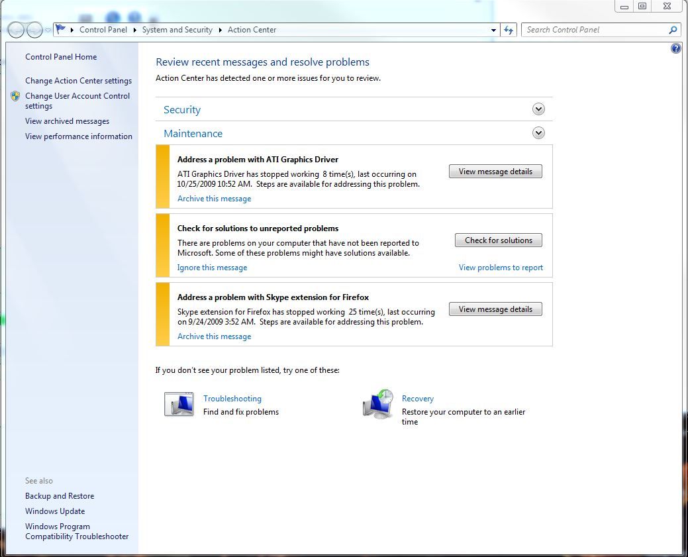The width and height of the screenshot is (688, 557).
Task: Archive the Skype extension for Firefox message
Action: (214, 336)
